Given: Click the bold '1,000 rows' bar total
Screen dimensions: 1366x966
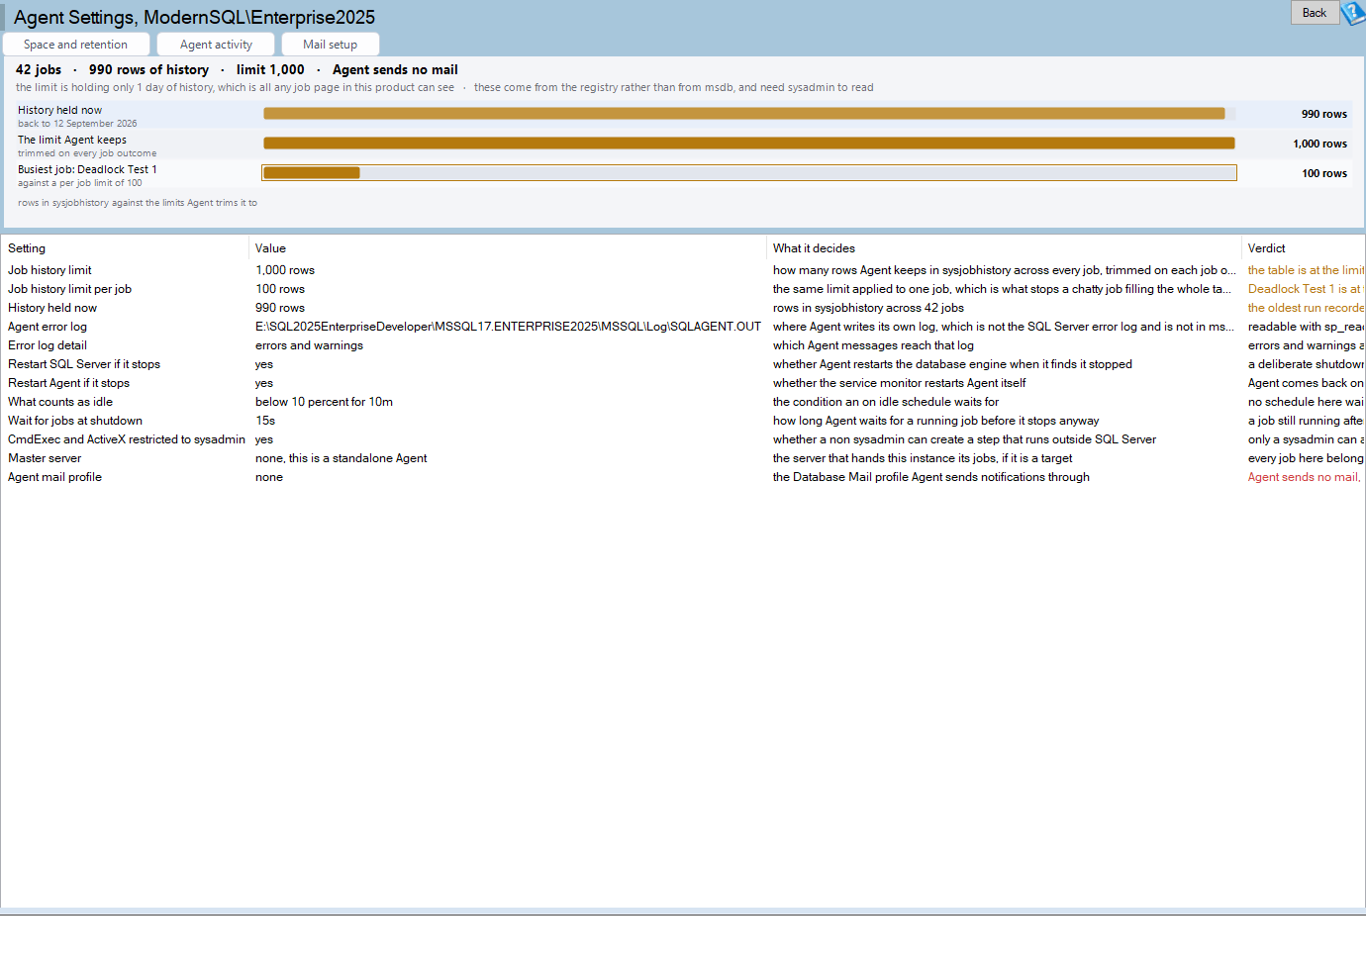Looking at the screenshot, I should [1320, 144].
